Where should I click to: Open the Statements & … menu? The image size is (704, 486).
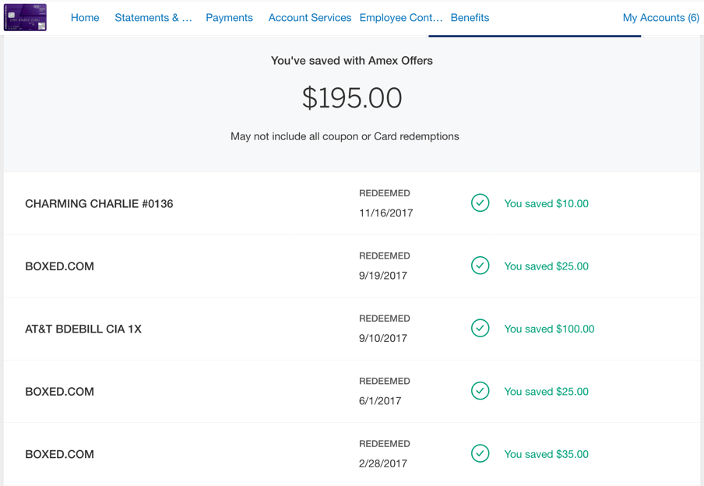(153, 17)
